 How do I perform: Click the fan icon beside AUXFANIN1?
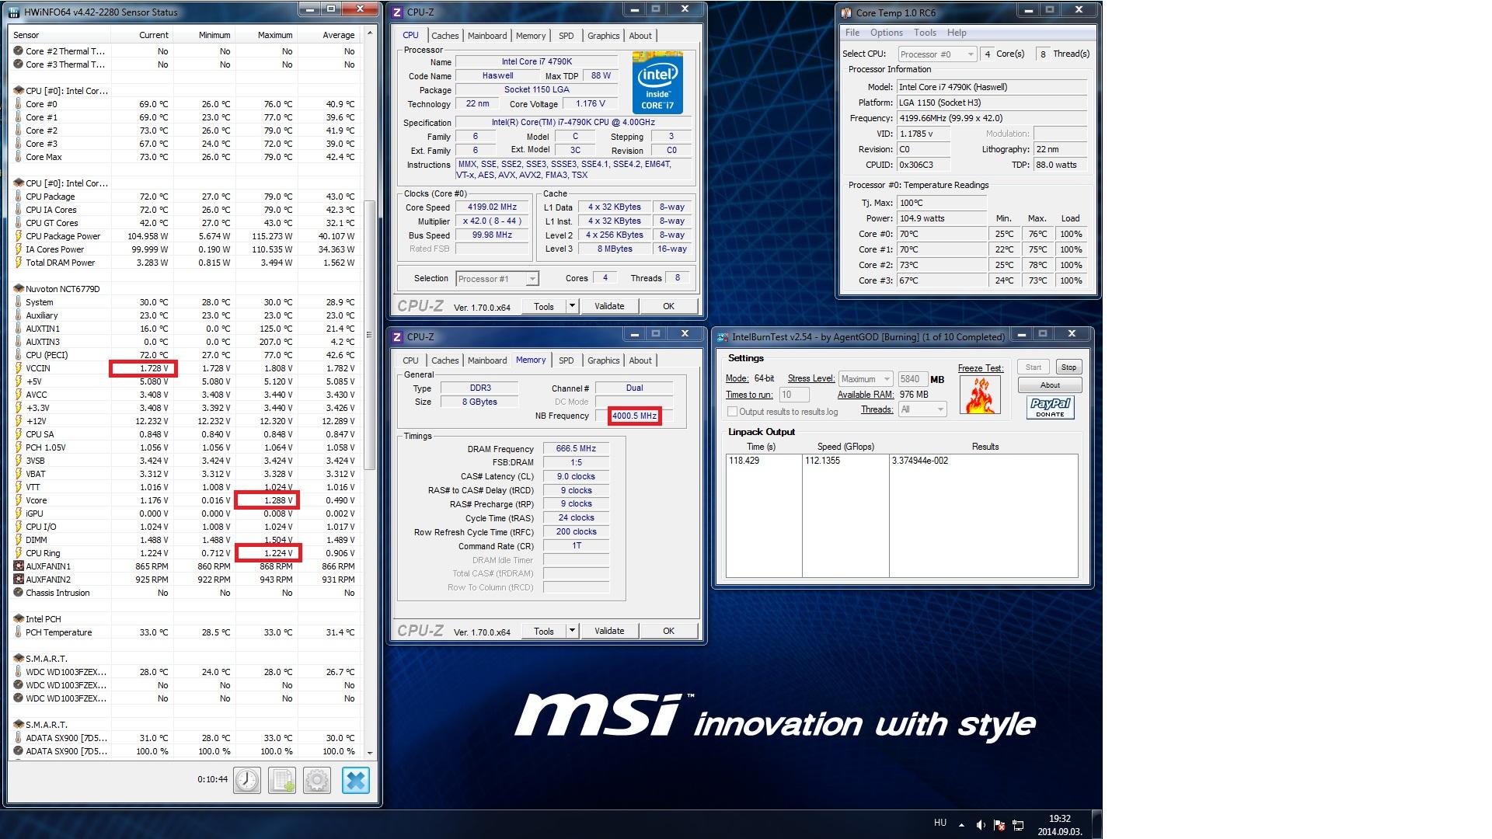(19, 566)
